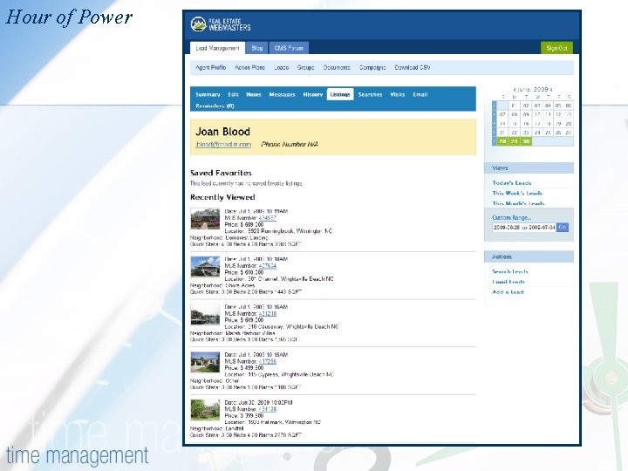Go to next month after June 2009

coord(551,90)
